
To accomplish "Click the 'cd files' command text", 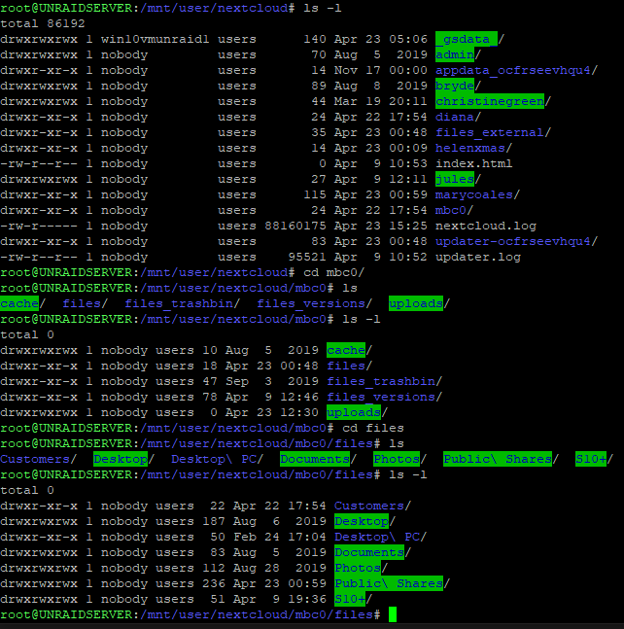I will click(x=373, y=428).
